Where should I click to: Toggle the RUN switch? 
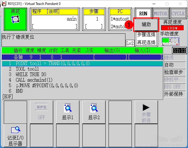point(143,14)
